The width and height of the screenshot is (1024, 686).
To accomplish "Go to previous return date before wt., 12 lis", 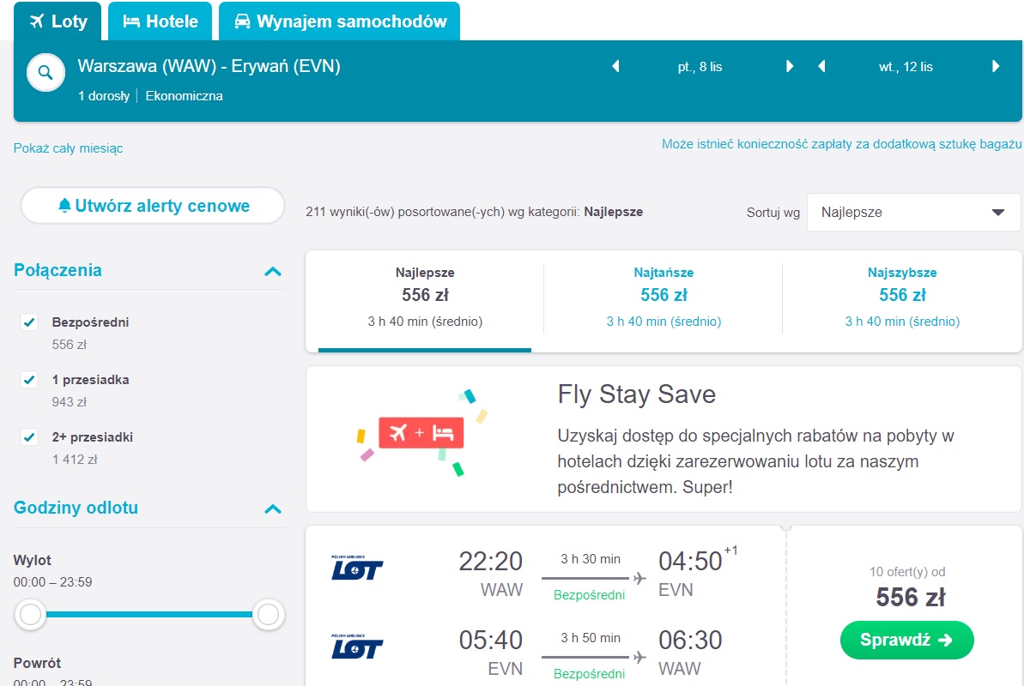I will coord(821,66).
